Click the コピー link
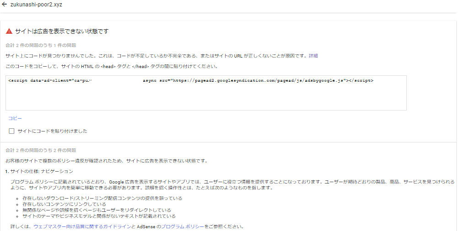The height and width of the screenshot is (231, 459). click(15, 118)
